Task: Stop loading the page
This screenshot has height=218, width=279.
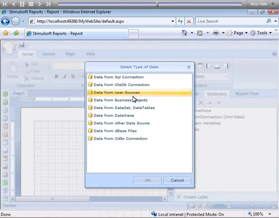Action: coord(189,21)
